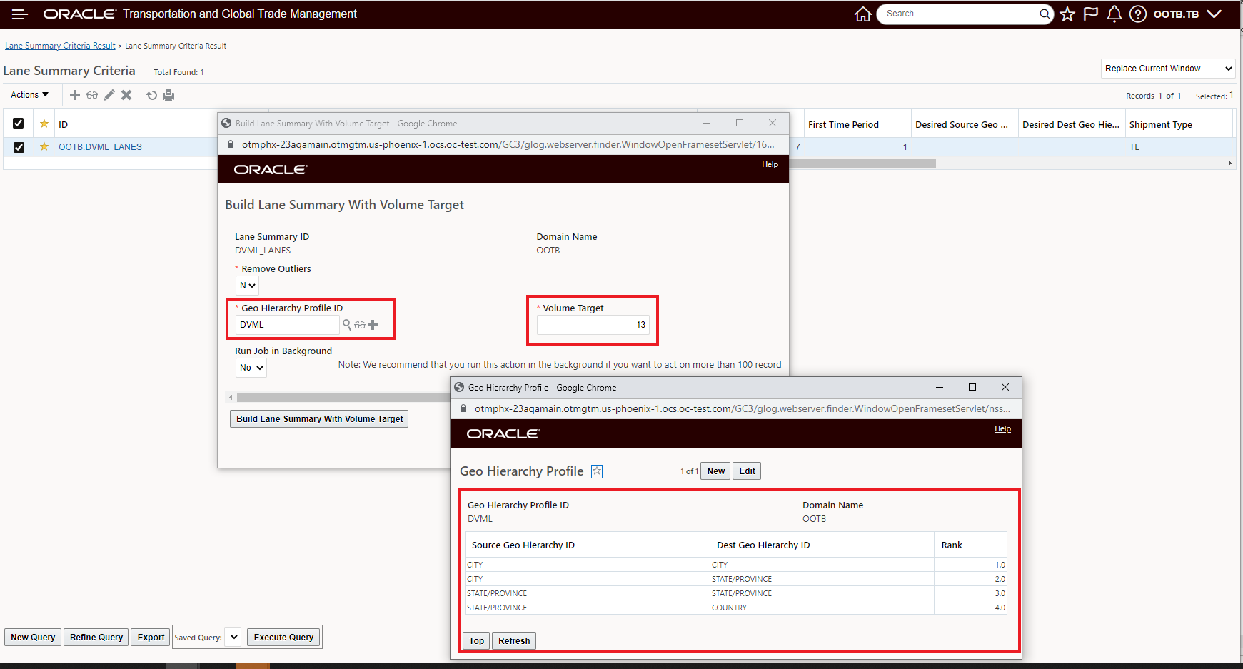1243x669 pixels.
Task: Open the Run Job in Background dropdown
Action: 251,368
